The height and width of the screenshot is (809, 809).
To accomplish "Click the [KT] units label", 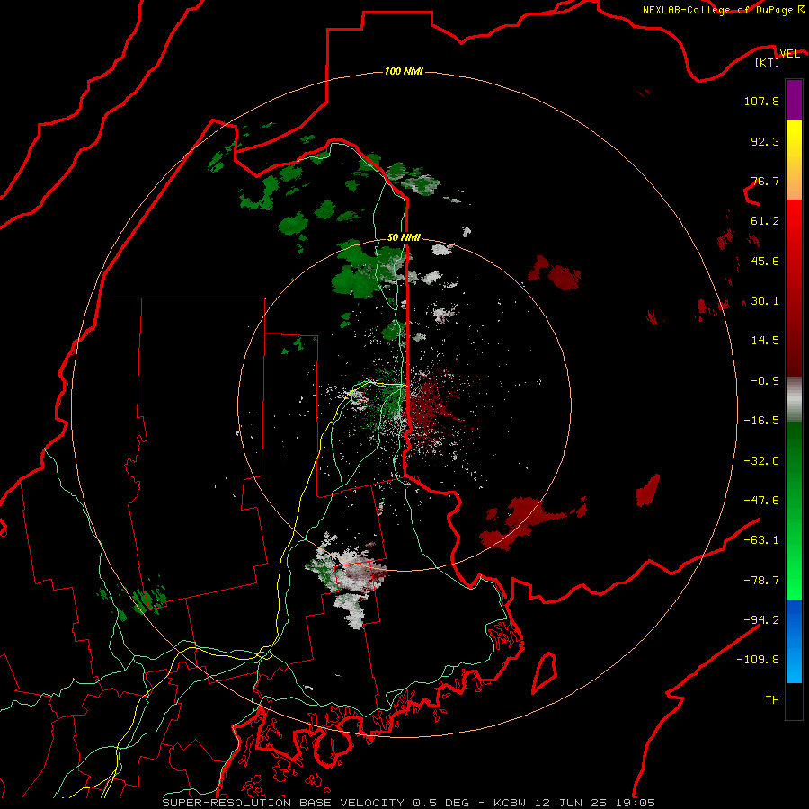I will point(768,62).
